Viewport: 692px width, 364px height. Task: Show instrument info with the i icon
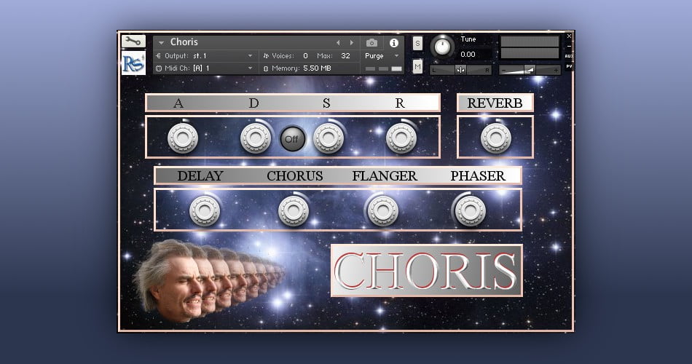coord(393,43)
